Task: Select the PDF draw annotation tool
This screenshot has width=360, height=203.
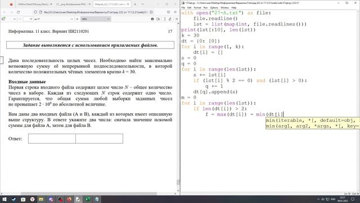Action: coord(170,19)
